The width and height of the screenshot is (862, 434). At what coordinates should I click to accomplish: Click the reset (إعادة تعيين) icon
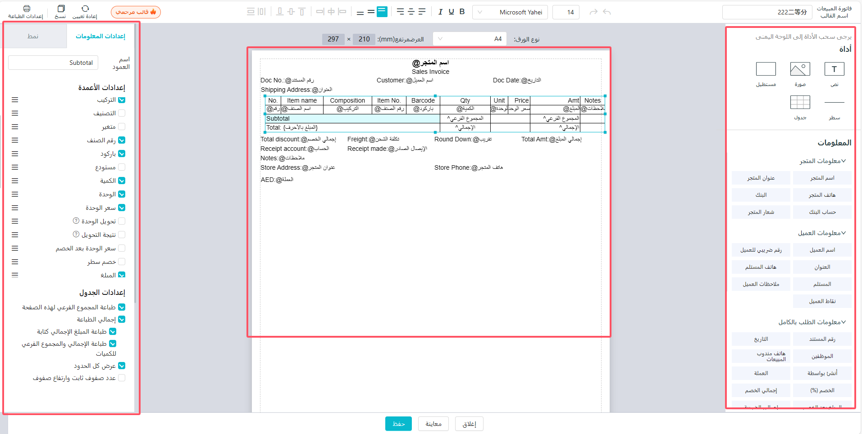[85, 9]
